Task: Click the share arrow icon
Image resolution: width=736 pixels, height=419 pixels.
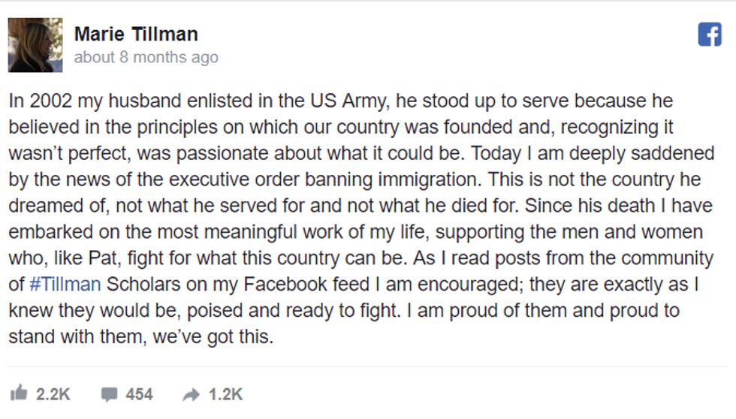Action: click(191, 395)
